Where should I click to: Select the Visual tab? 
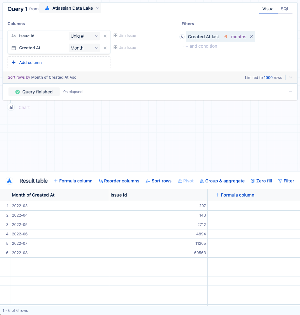click(x=268, y=9)
